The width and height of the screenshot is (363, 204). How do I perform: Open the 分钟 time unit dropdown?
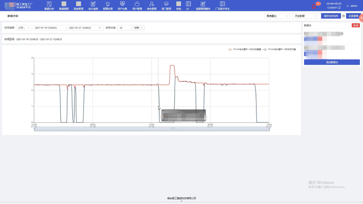pos(138,28)
